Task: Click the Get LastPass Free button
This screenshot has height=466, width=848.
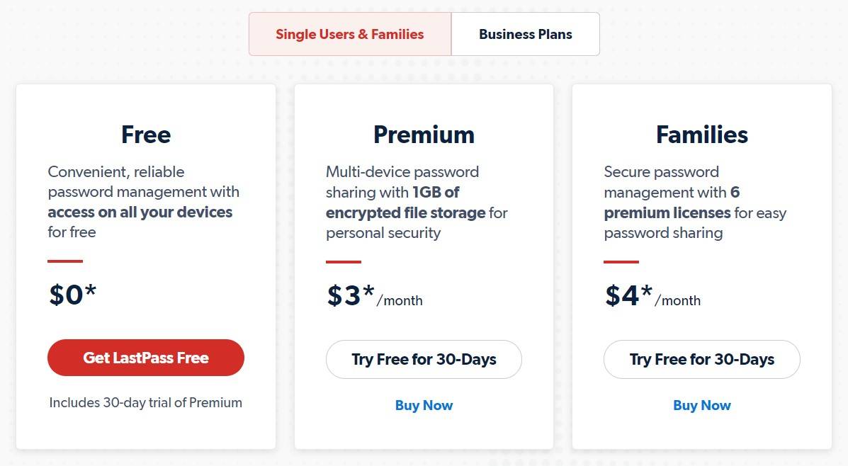Action: (x=146, y=358)
